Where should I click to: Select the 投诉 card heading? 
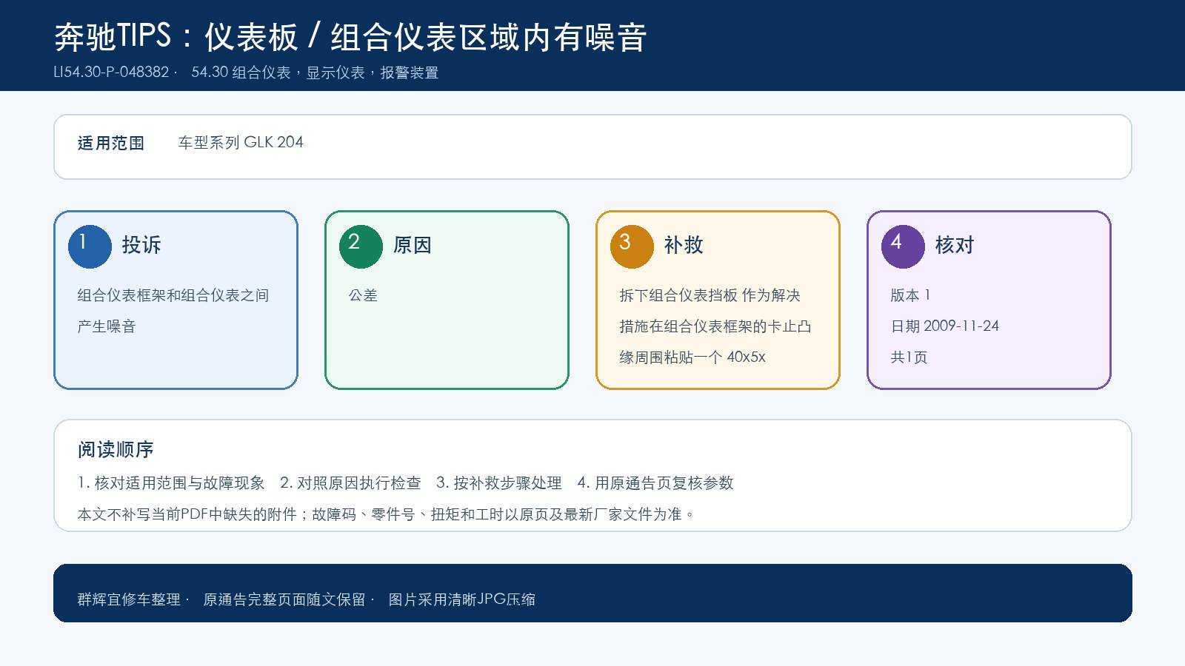tap(141, 245)
